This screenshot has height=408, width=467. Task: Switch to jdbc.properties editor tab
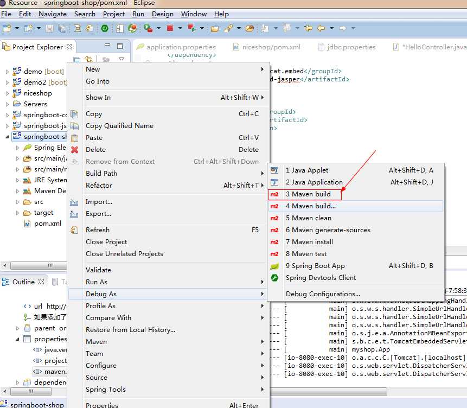click(x=347, y=47)
